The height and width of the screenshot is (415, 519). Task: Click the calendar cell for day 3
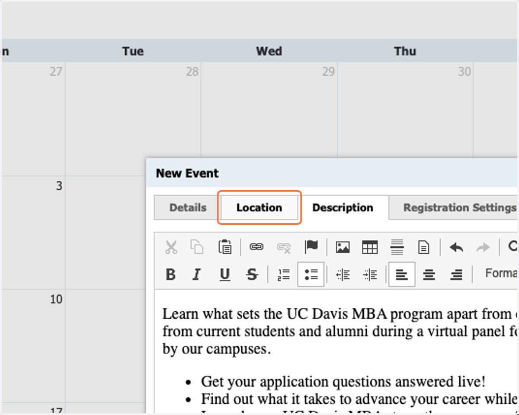(33, 233)
